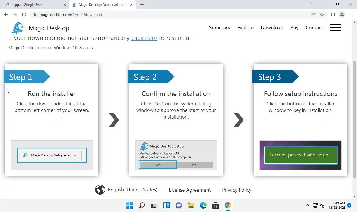Open the Buy nav item
This screenshot has width=357, height=212.
point(295,28)
